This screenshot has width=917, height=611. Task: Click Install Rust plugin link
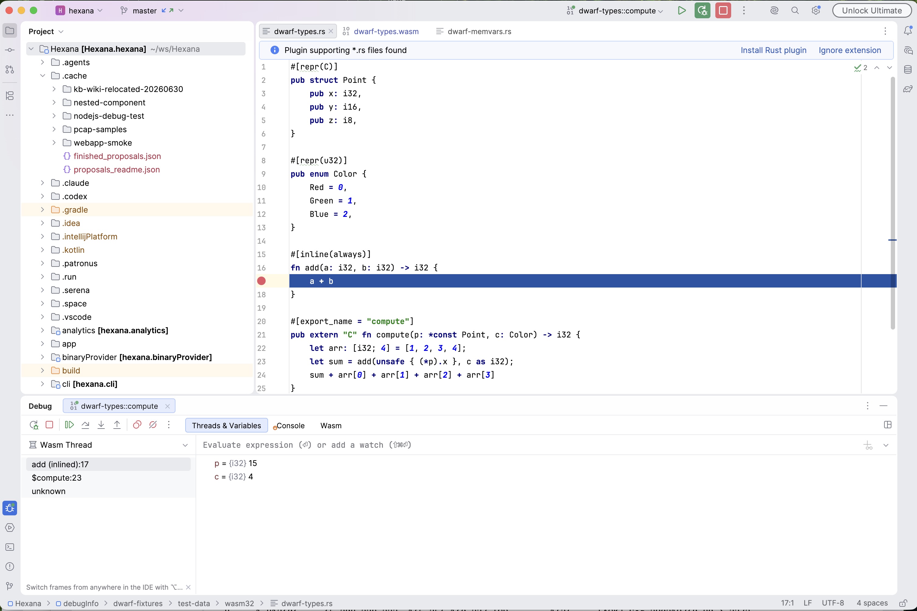coord(773,50)
